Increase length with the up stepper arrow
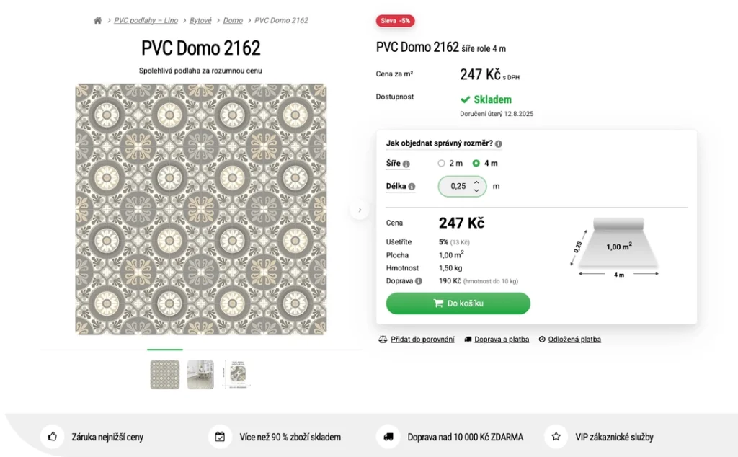 [476, 182]
